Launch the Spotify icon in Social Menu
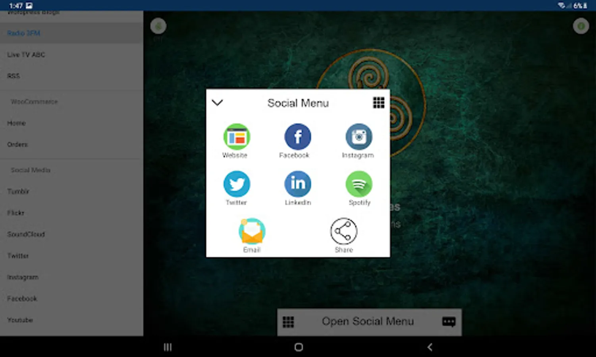This screenshot has height=357, width=596. click(359, 184)
